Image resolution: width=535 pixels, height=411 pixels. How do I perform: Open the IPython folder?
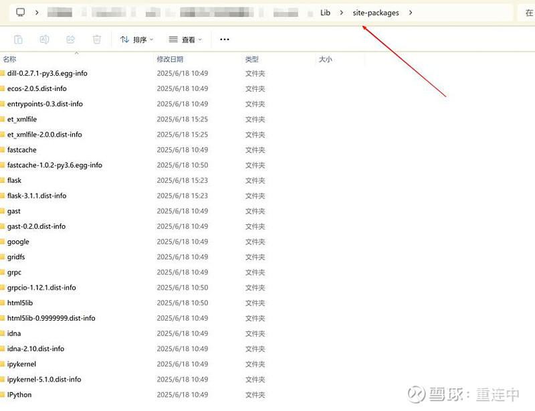[x=18, y=394]
